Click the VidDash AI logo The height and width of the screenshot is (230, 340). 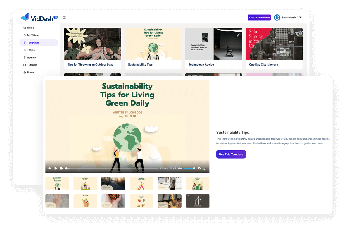39,18
